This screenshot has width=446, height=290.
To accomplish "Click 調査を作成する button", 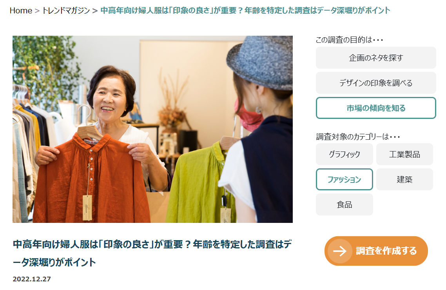I will point(376,251).
